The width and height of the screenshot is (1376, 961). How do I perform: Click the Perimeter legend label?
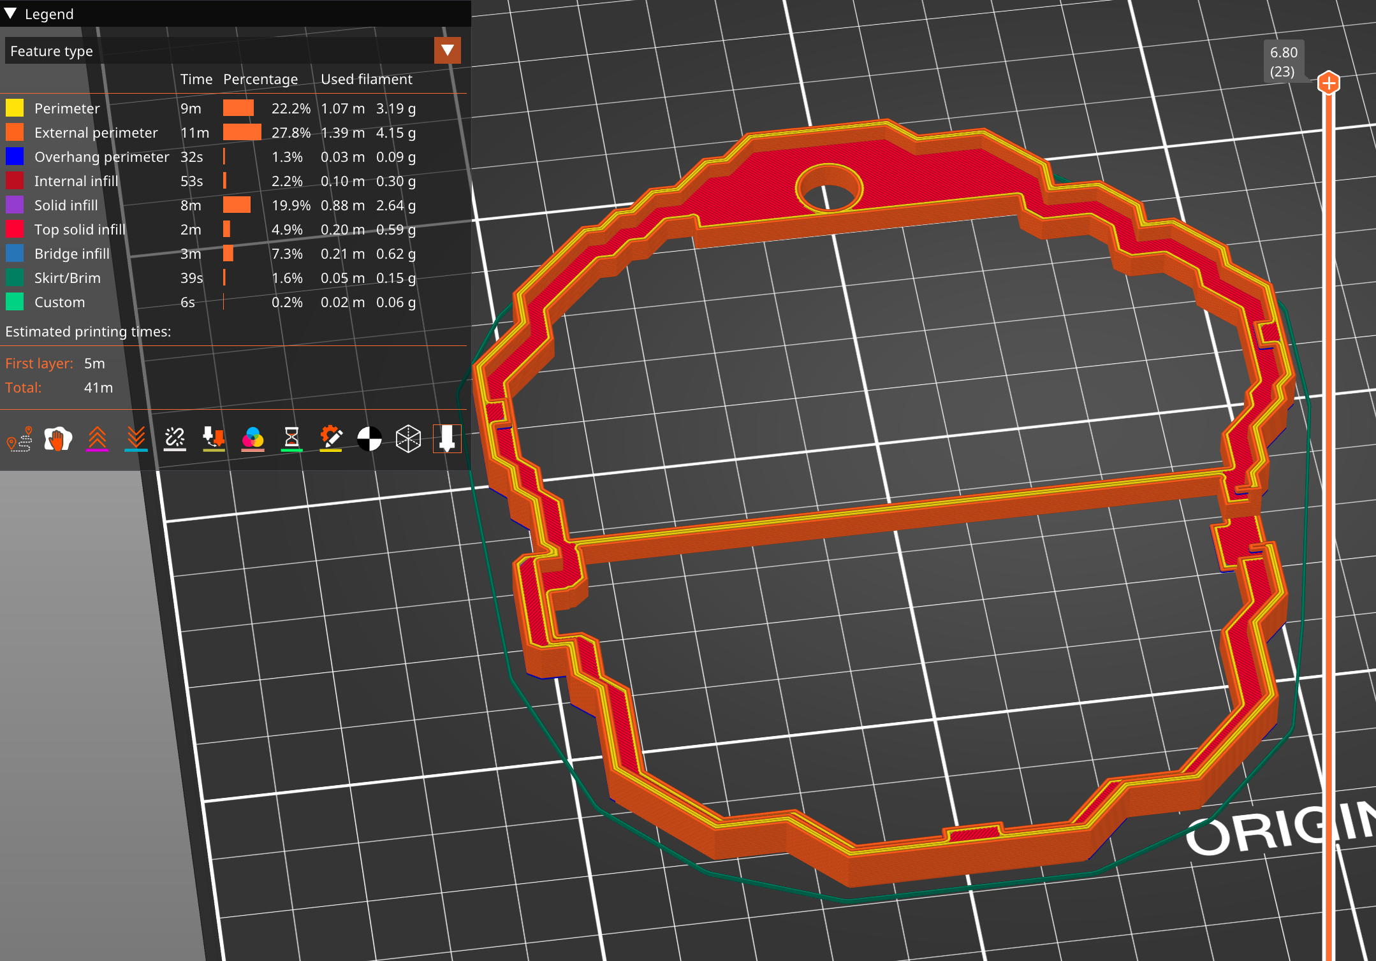(x=67, y=108)
